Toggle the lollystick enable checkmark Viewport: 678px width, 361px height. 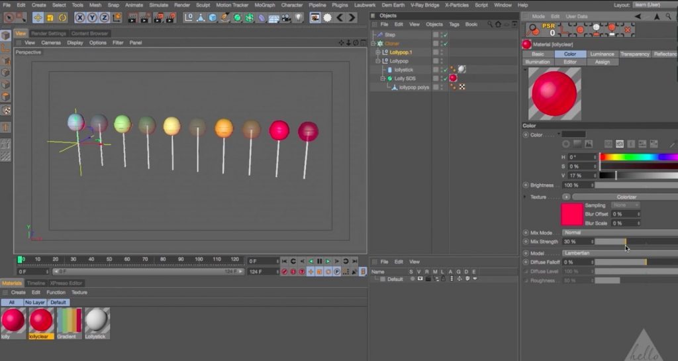pyautogui.click(x=445, y=70)
